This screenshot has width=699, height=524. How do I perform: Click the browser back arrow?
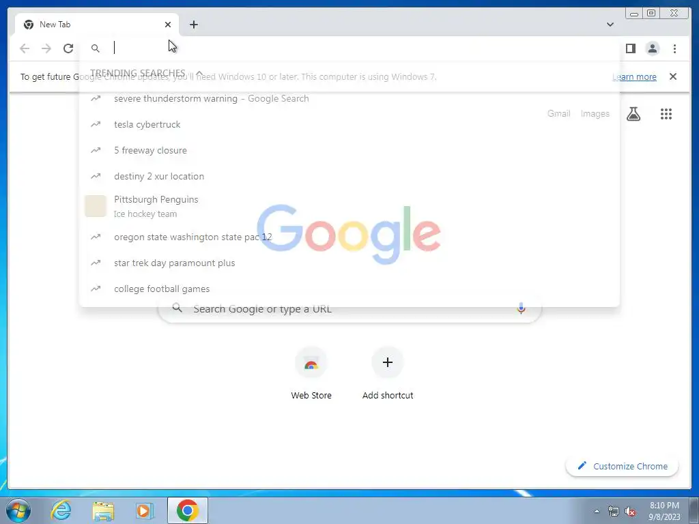25,48
